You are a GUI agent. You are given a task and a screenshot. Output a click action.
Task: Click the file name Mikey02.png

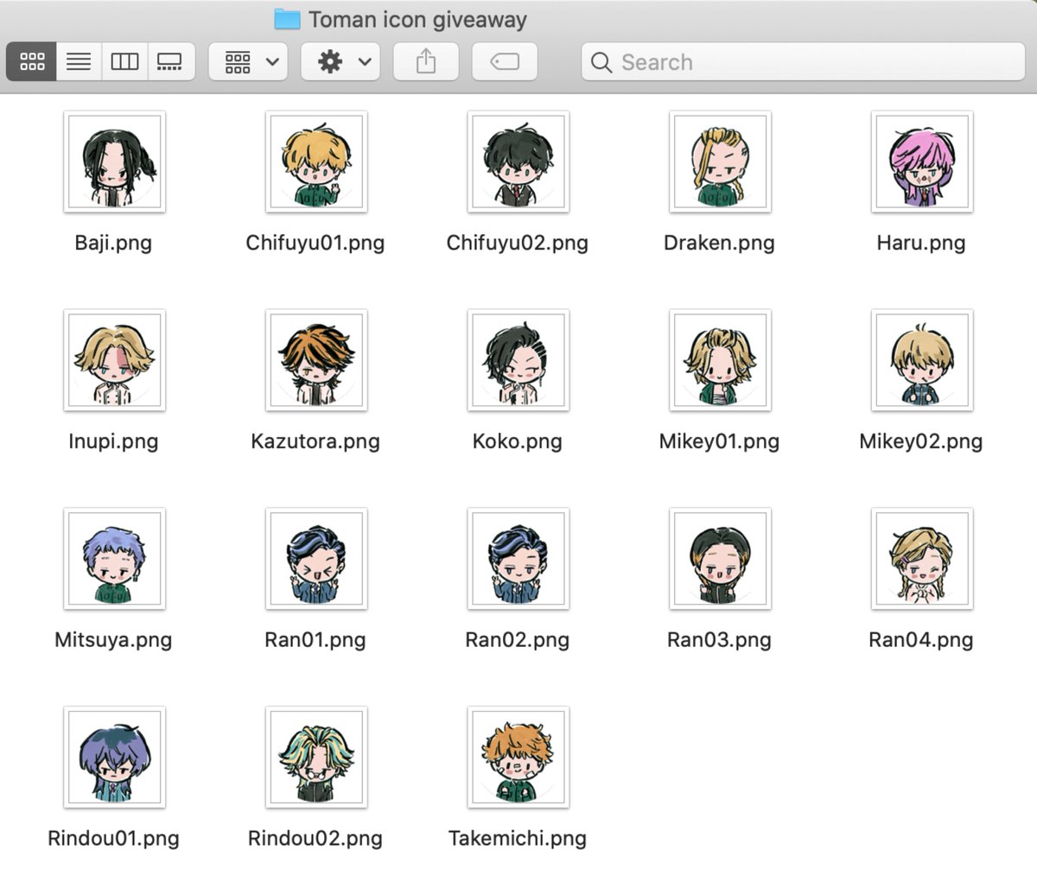point(921,441)
